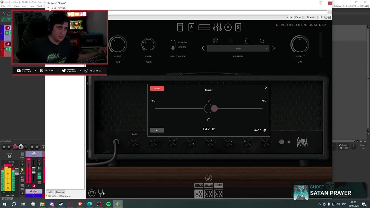
Task: Click the UI button in FX window
Action: click(x=321, y=17)
